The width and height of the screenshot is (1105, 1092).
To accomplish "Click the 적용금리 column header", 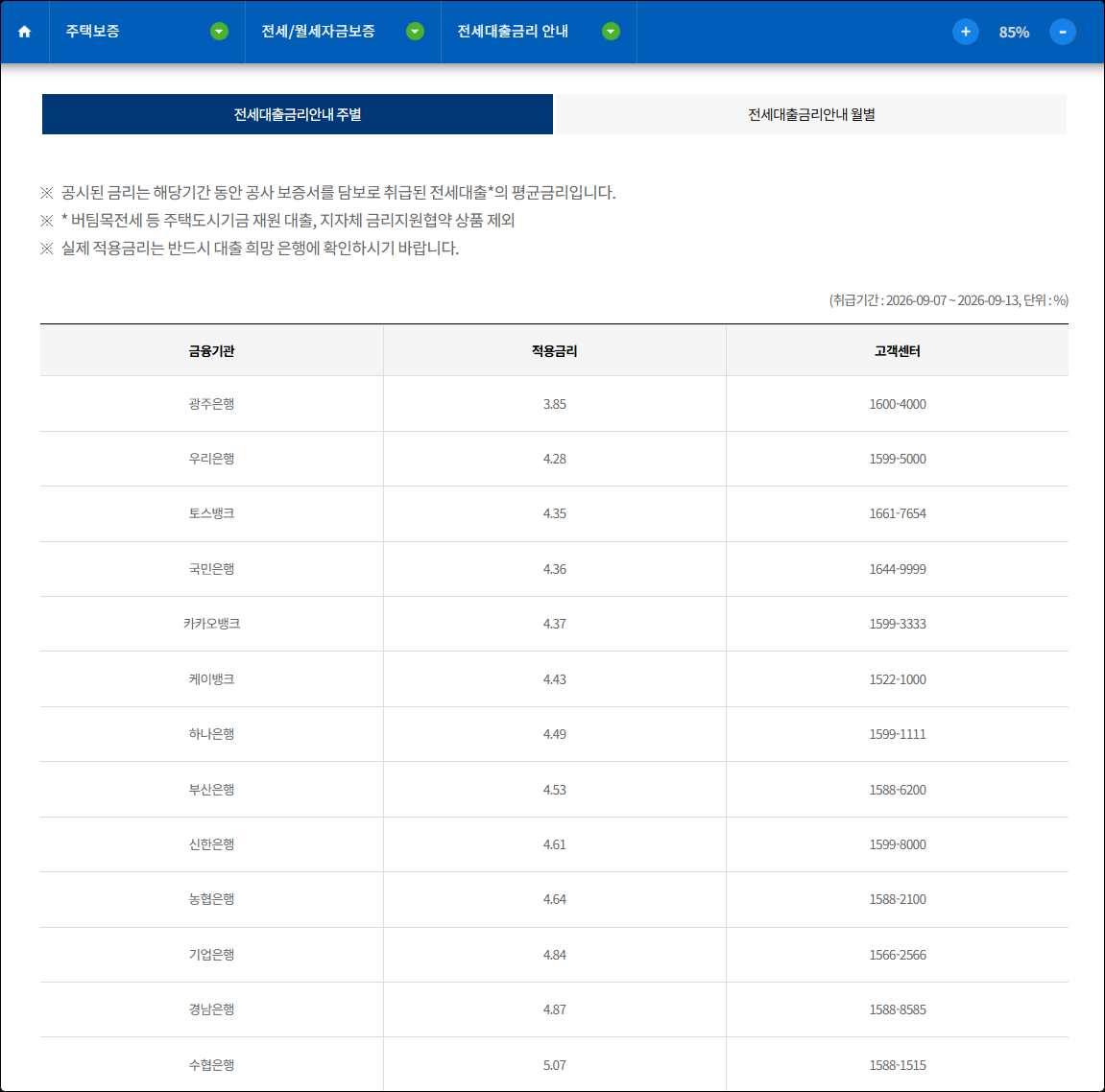I will [555, 351].
